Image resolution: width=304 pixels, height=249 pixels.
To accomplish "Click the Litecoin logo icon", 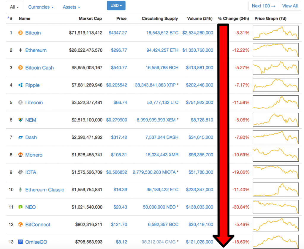I will pos(20,102).
